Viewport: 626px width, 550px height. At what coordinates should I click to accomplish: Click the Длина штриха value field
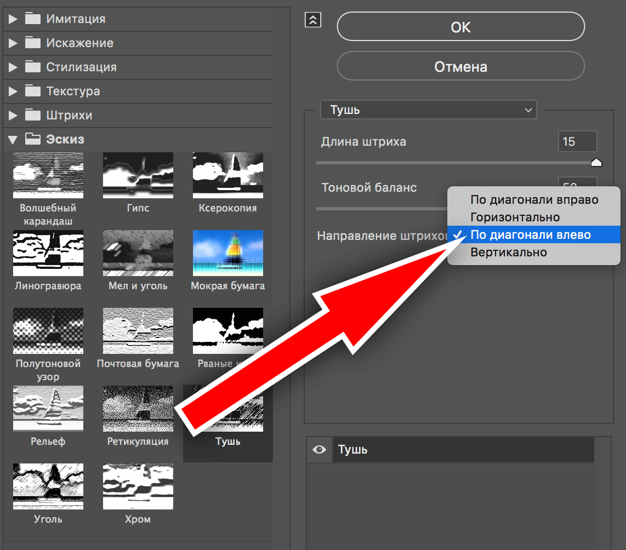(577, 142)
